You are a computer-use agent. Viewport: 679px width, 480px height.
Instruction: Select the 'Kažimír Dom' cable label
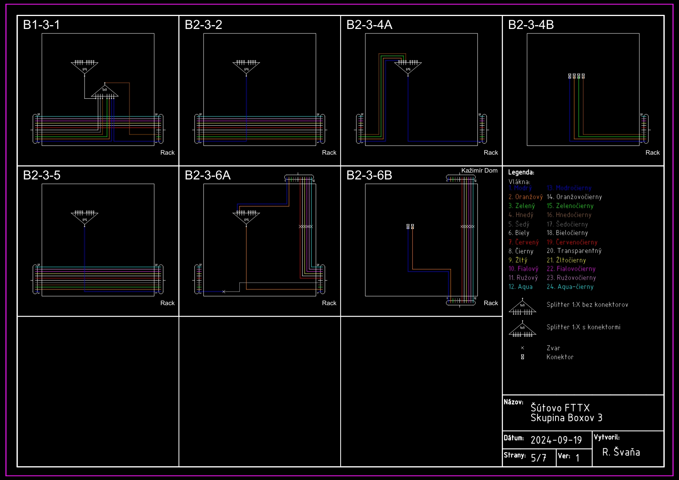(479, 171)
